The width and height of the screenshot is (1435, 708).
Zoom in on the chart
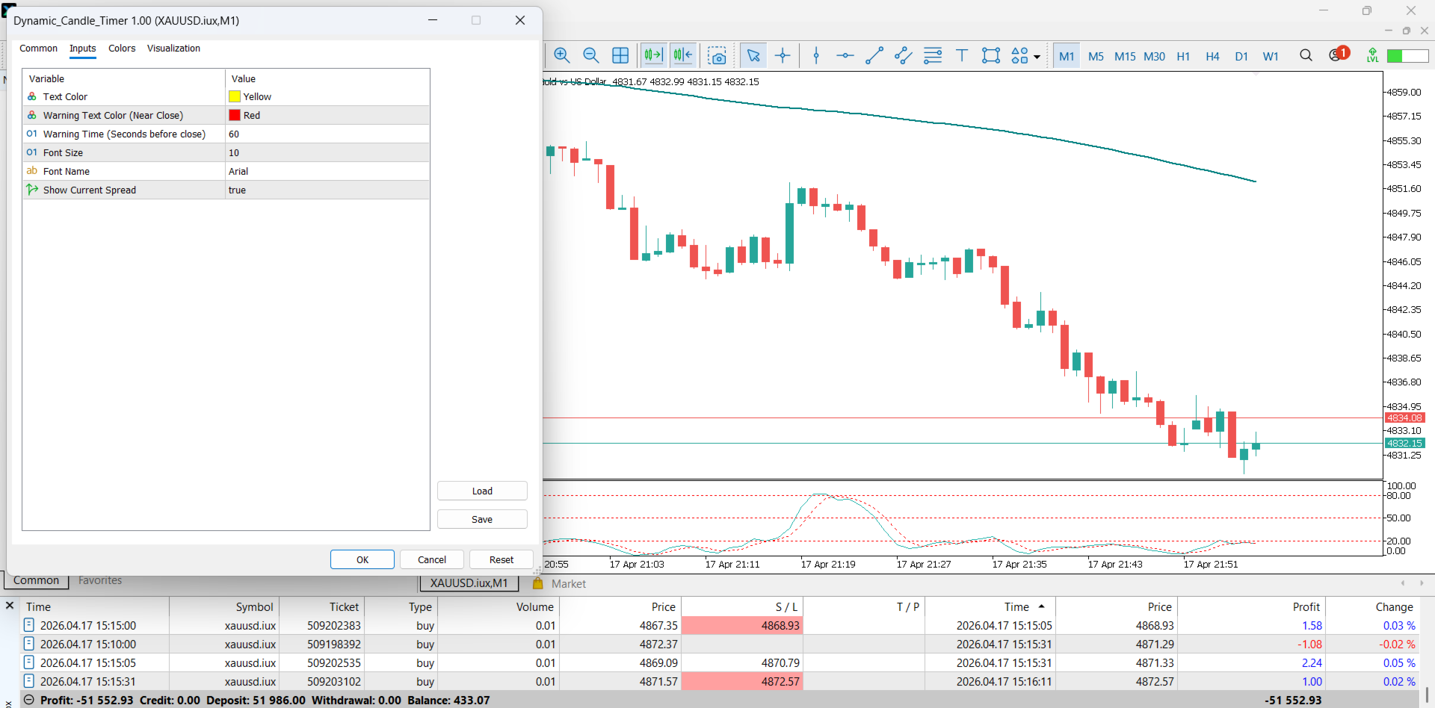pyautogui.click(x=562, y=55)
